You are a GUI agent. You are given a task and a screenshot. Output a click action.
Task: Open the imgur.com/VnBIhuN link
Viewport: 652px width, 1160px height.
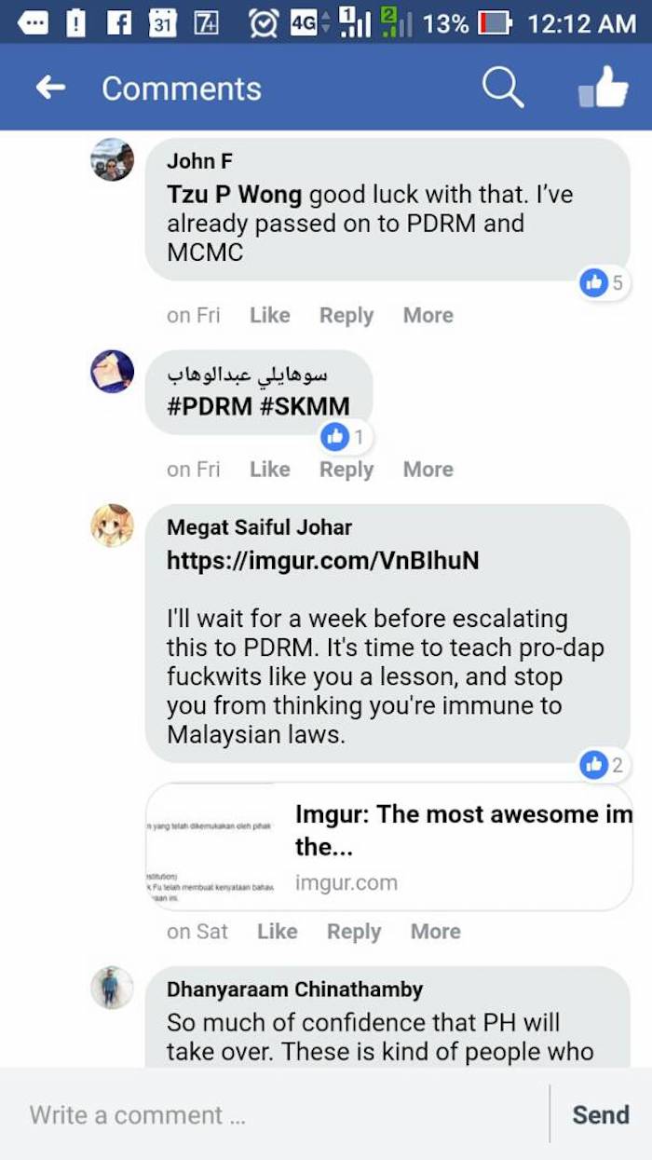(322, 560)
